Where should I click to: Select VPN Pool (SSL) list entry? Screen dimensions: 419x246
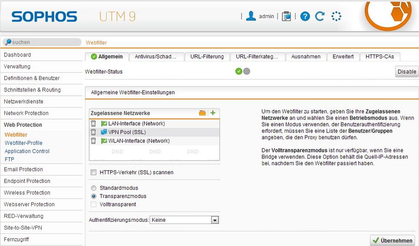tap(155, 132)
